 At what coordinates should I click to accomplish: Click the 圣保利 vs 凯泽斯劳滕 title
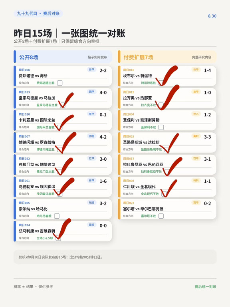point(141,120)
